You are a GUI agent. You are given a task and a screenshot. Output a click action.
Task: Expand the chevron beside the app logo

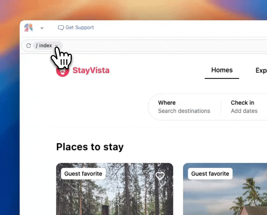pyautogui.click(x=42, y=28)
